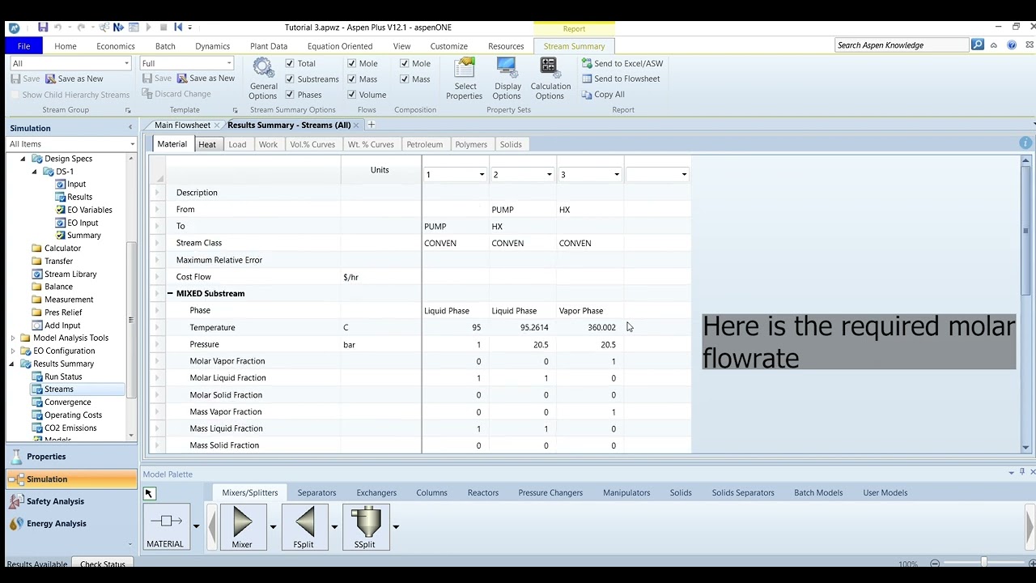Click the search magnifier for Aspen Knowledge

[x=978, y=45]
